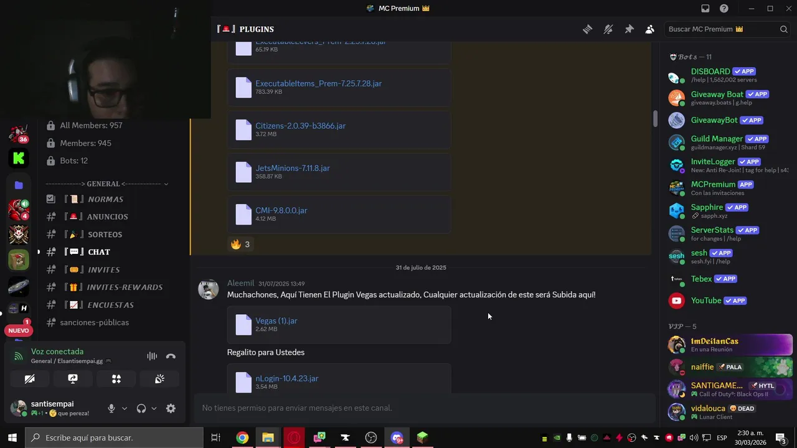
Task: Download nLogin-10.4.23.jar file
Action: (287, 378)
